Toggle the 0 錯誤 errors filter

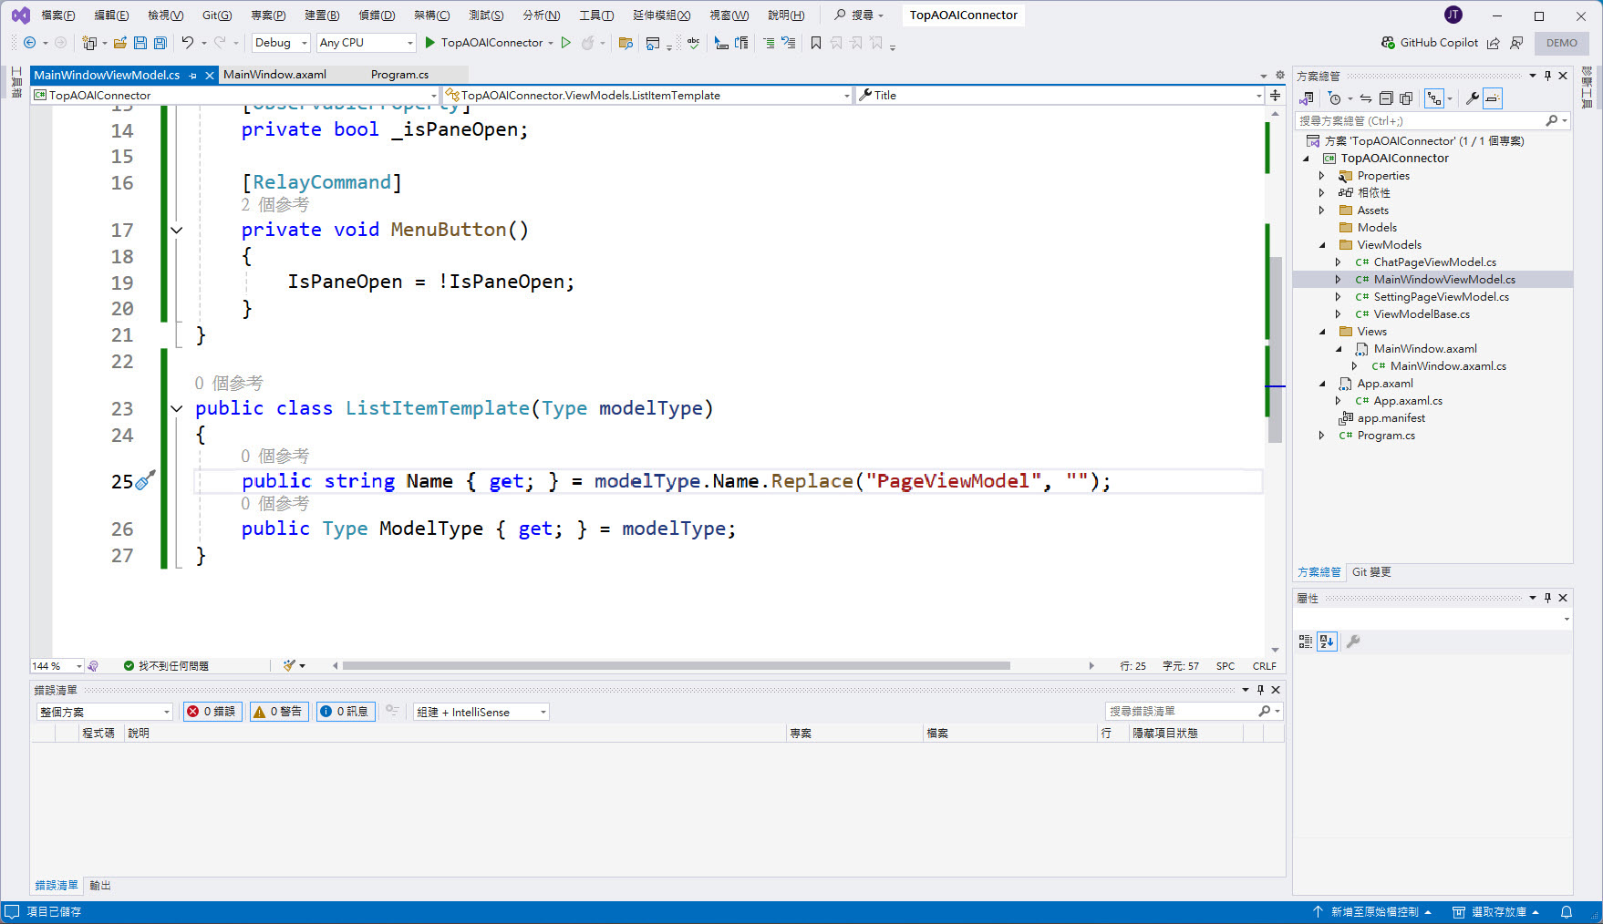(212, 712)
